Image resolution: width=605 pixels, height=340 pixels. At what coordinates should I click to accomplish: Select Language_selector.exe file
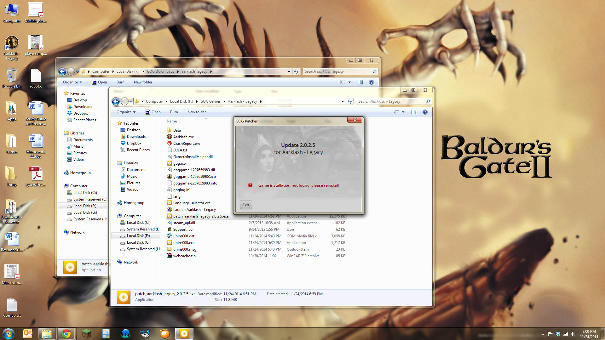[x=192, y=203]
